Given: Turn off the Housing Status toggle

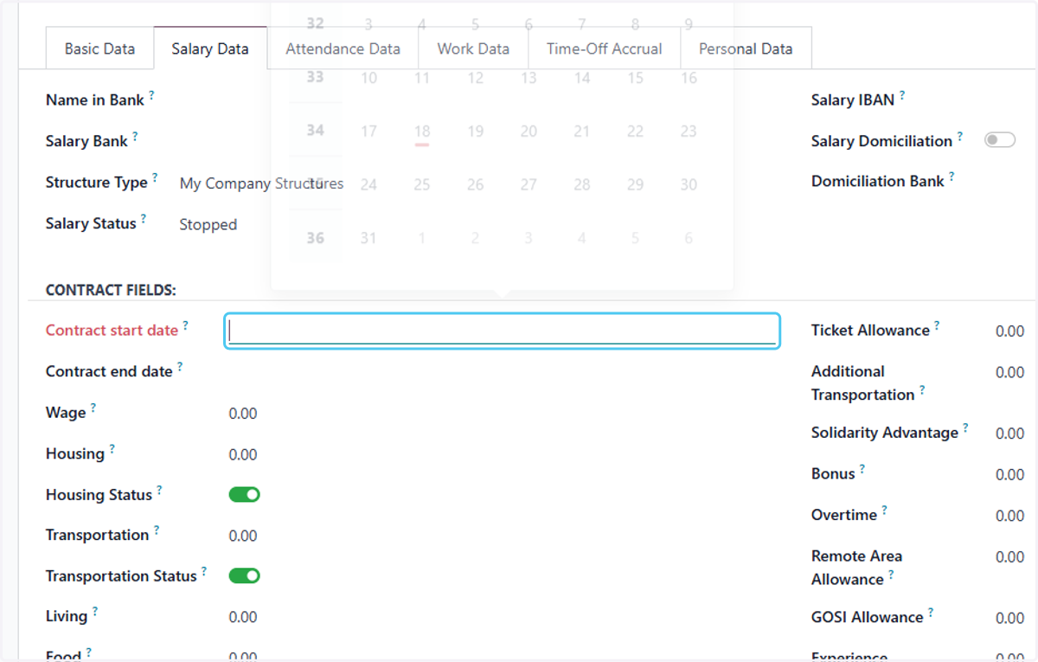Looking at the screenshot, I should point(244,495).
